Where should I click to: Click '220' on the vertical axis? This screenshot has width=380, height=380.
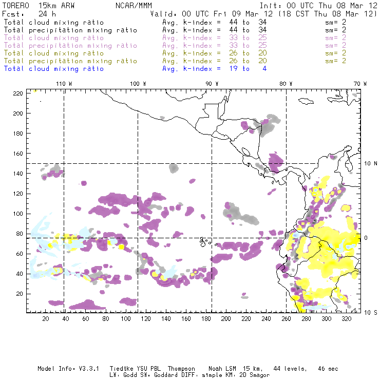(18, 93)
